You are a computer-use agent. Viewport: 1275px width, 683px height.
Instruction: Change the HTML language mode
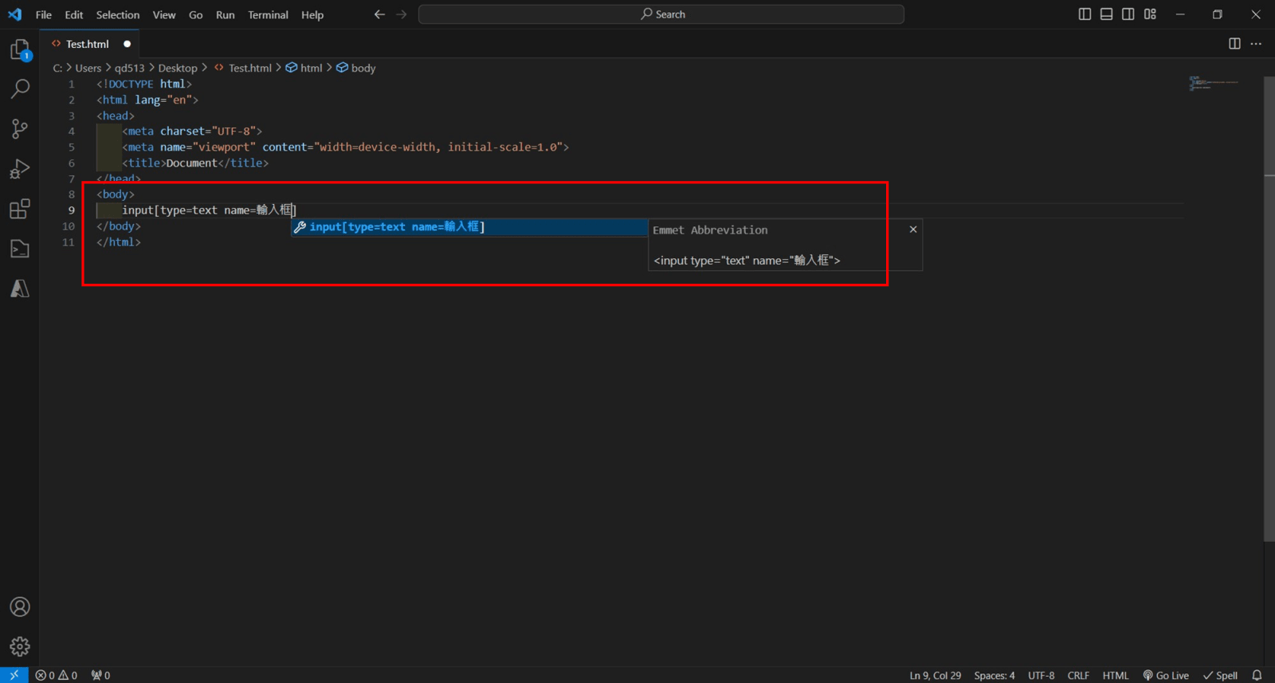coord(1116,675)
